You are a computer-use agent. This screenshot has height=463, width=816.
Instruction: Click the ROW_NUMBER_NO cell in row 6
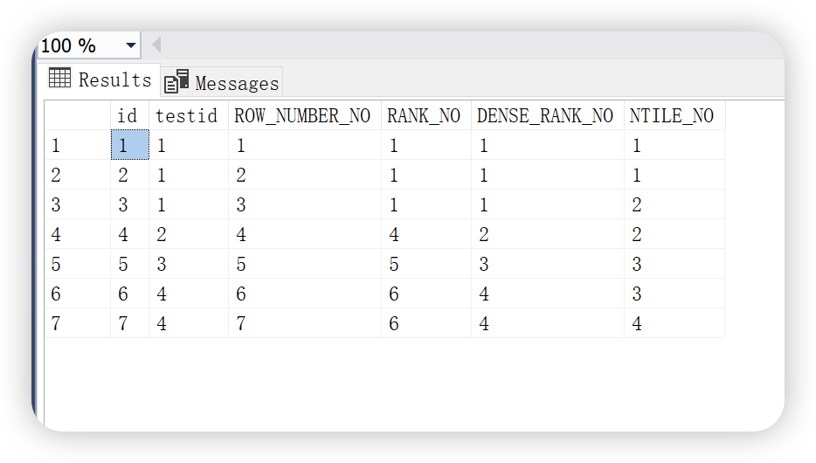click(x=305, y=294)
